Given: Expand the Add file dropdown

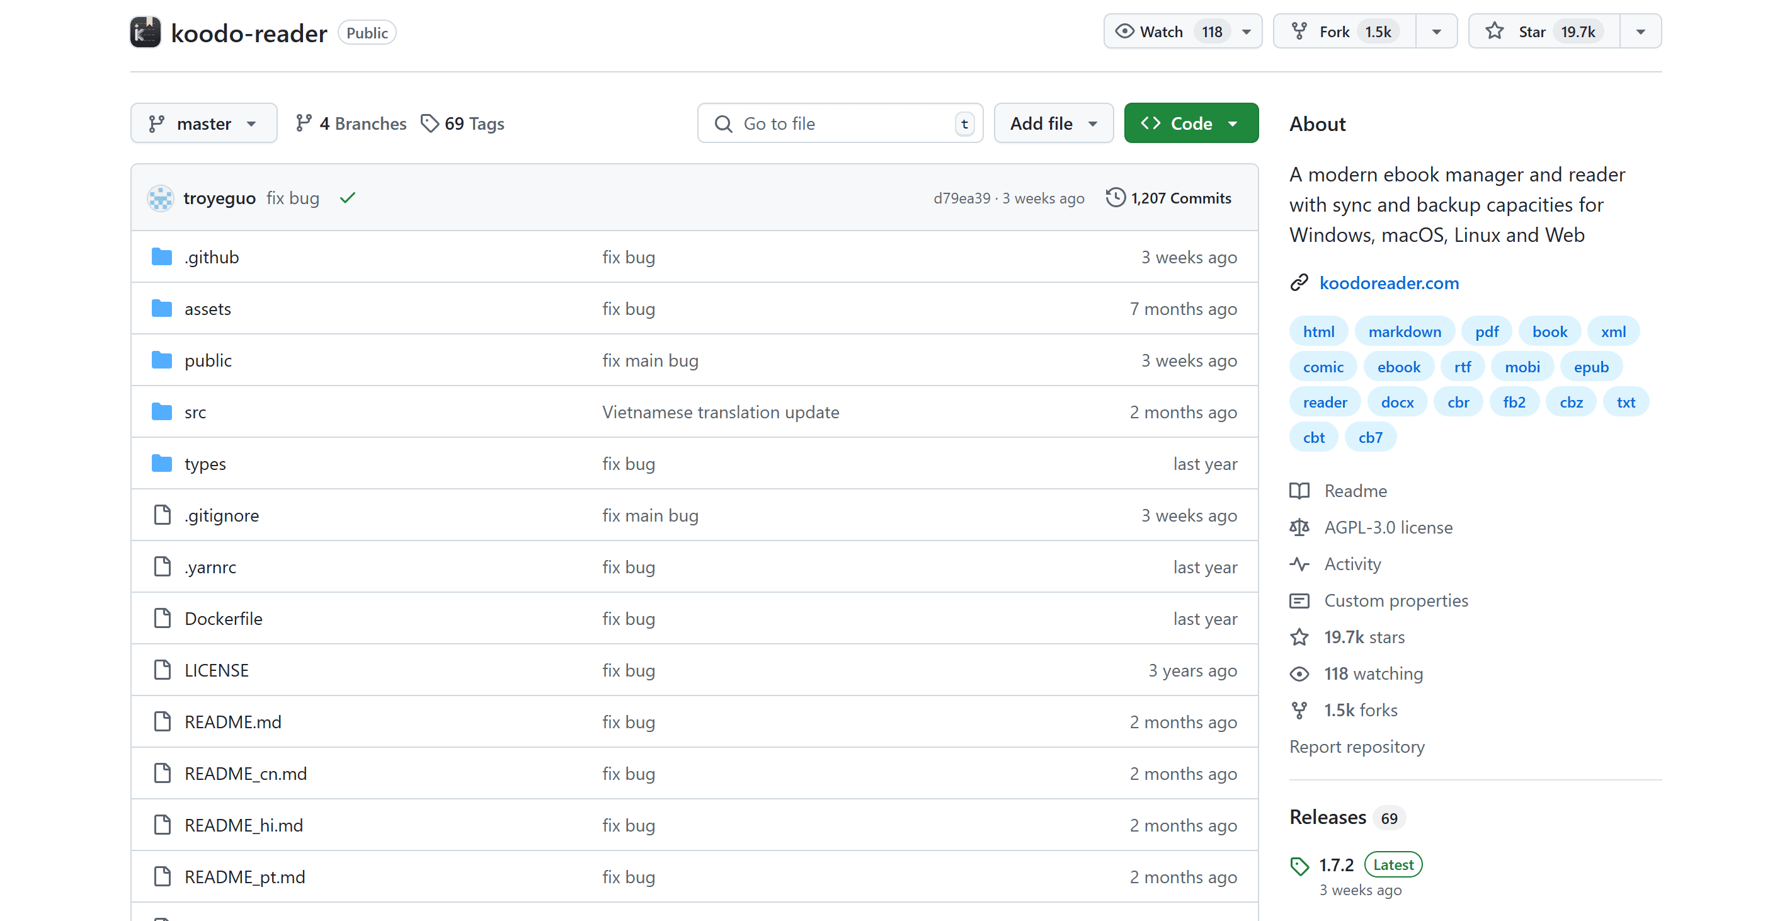Looking at the screenshot, I should (x=1053, y=123).
